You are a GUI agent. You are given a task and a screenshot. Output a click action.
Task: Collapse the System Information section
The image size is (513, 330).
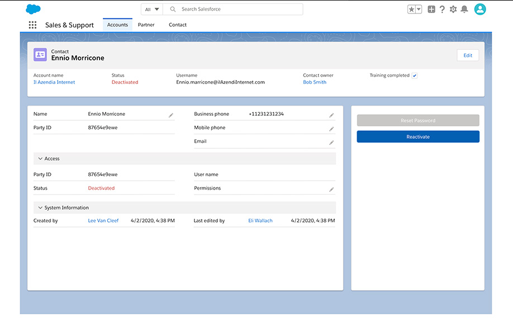[x=40, y=208]
